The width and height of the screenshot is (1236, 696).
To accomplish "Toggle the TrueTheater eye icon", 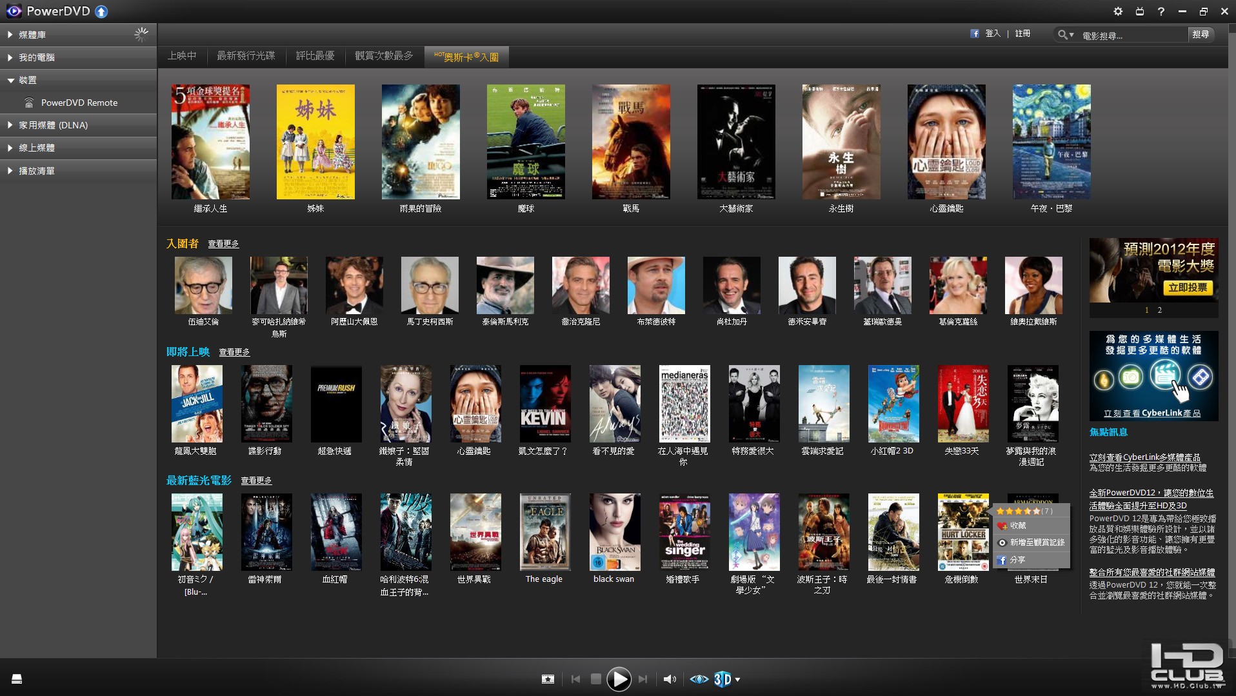I will pyautogui.click(x=699, y=679).
